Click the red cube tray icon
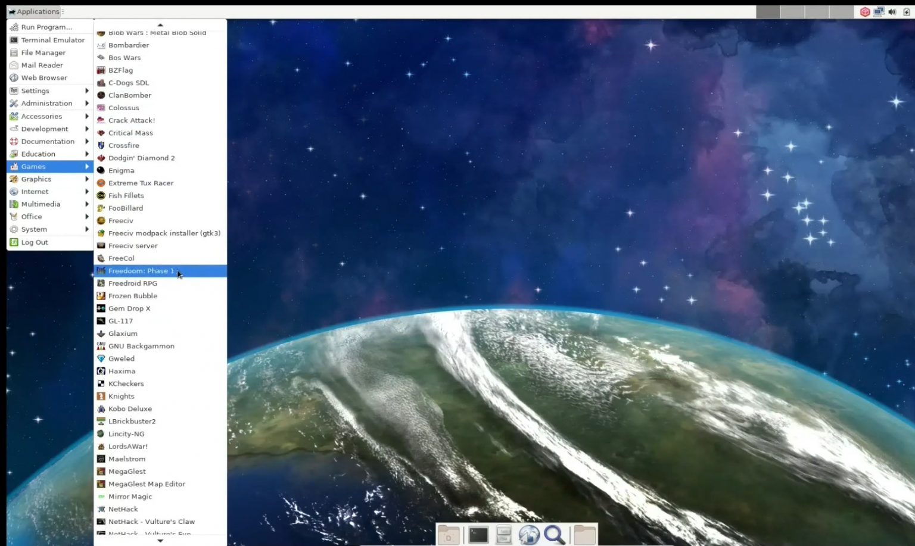915x546 pixels. point(865,12)
